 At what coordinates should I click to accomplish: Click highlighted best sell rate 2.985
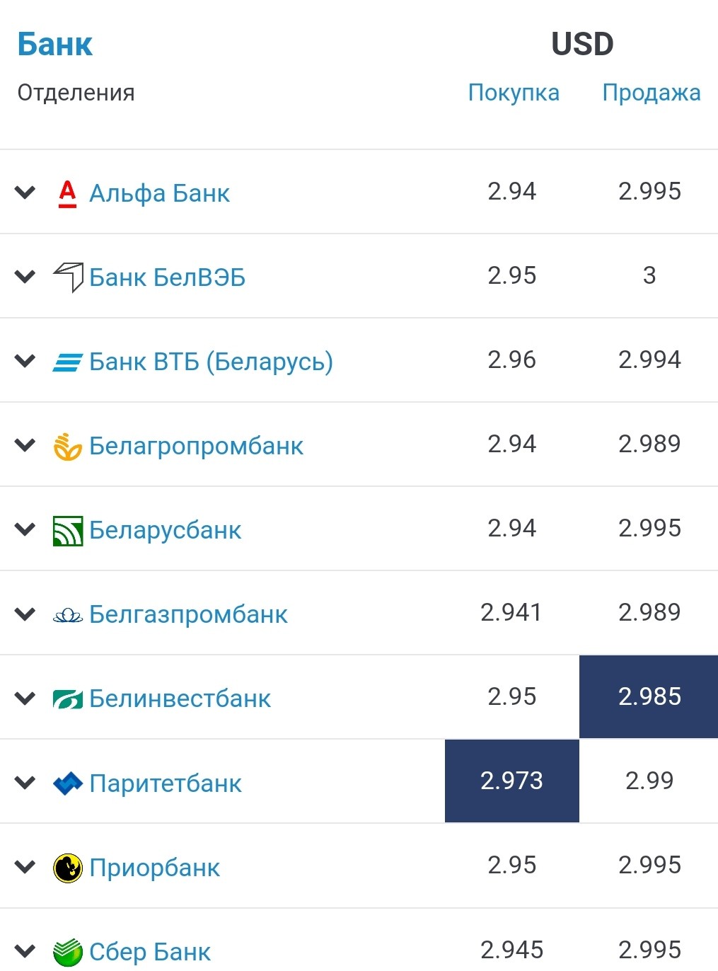click(649, 697)
